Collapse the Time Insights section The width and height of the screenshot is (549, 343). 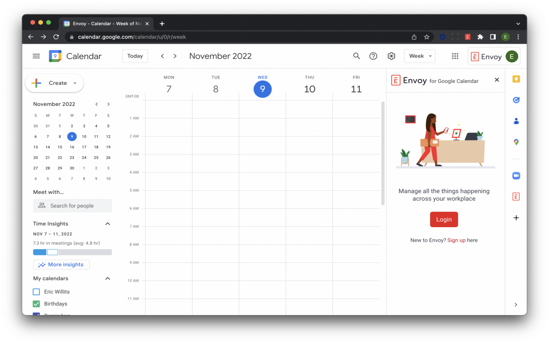pos(108,223)
